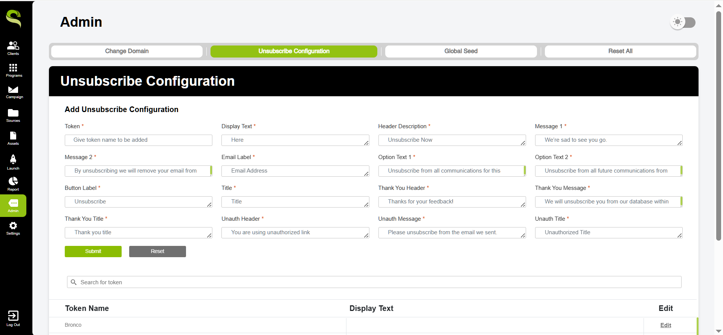The image size is (723, 335).
Task: Select the Reset All tab
Action: tap(620, 51)
